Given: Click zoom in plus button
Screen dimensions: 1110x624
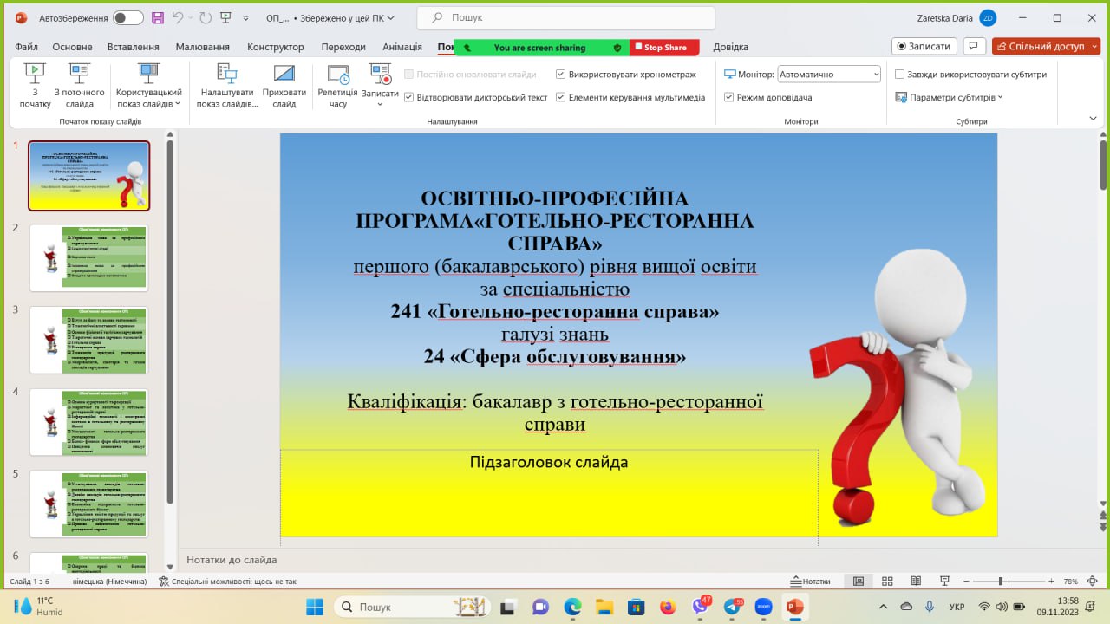Looking at the screenshot, I should 1051,582.
